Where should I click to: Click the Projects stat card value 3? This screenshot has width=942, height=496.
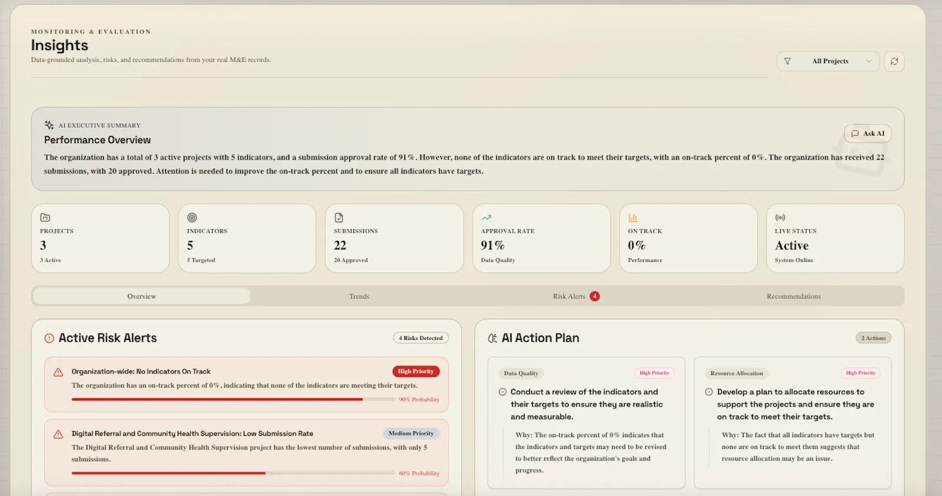click(43, 245)
